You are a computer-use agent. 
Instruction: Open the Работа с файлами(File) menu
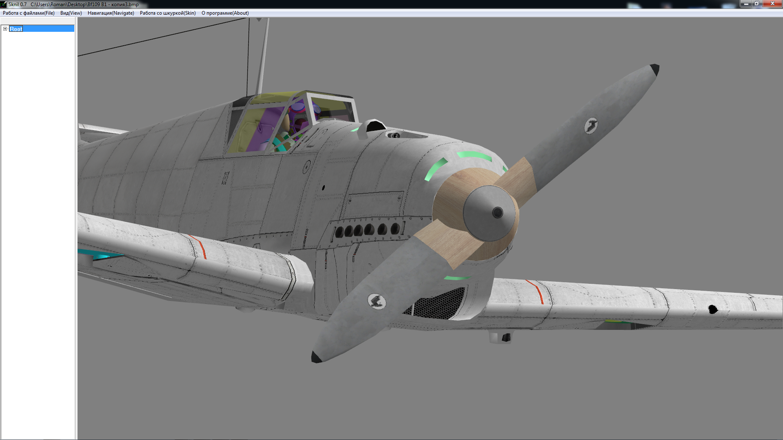(29, 13)
